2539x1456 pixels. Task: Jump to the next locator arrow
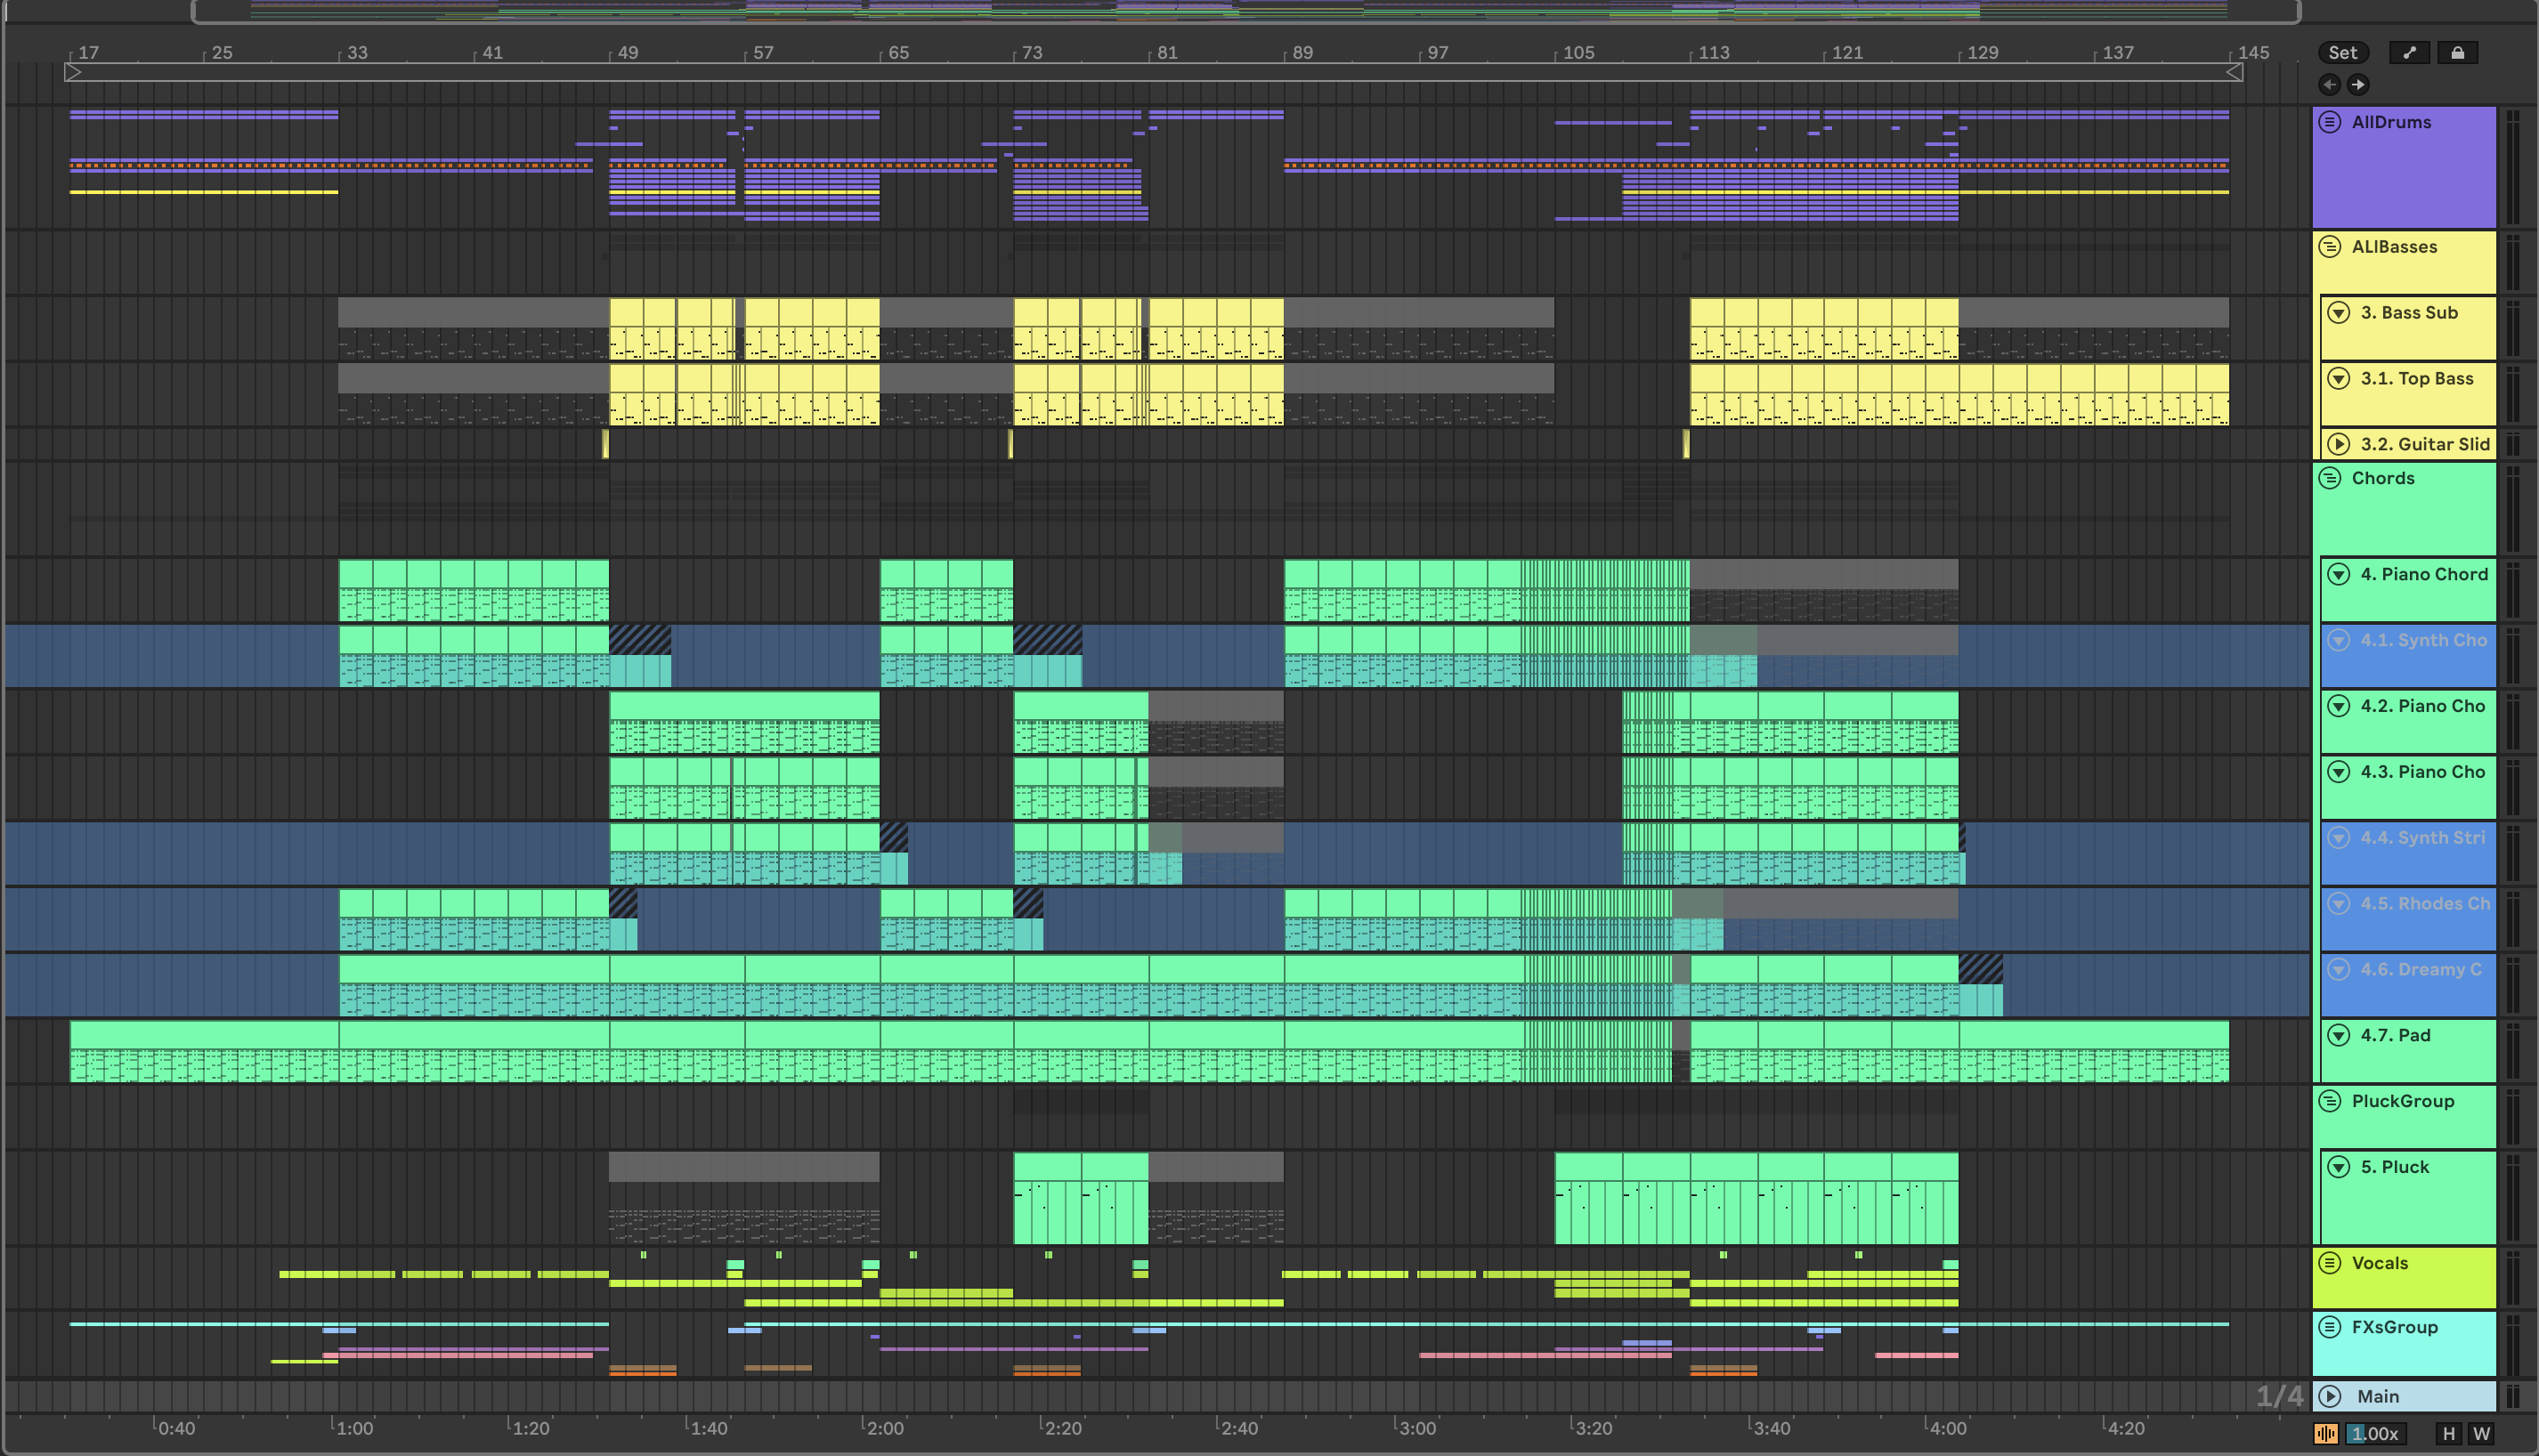tap(2358, 85)
